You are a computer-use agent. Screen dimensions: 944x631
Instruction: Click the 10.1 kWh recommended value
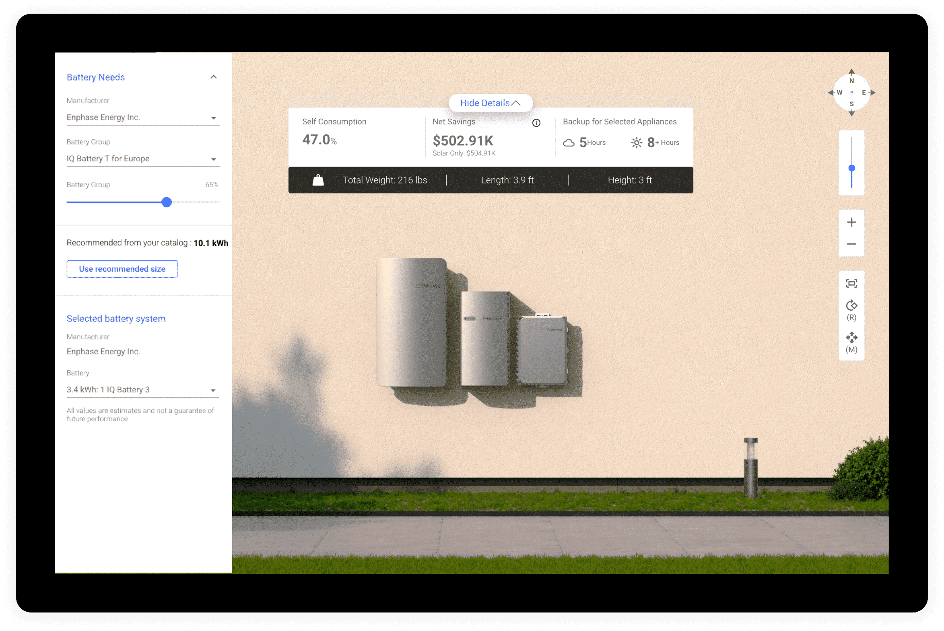(211, 243)
